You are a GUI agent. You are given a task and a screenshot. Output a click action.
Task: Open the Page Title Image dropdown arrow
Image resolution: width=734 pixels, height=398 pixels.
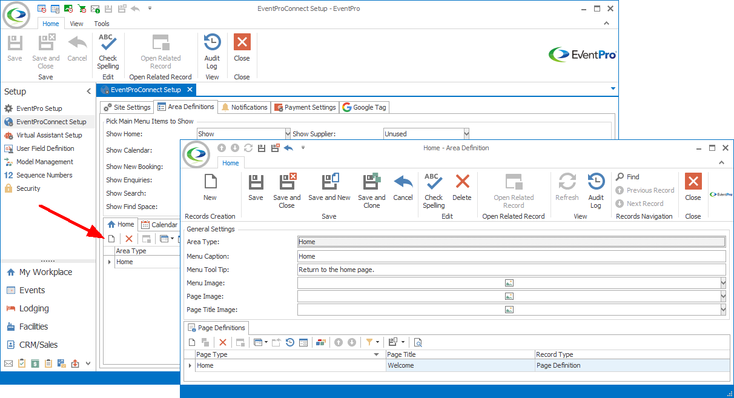pos(723,310)
